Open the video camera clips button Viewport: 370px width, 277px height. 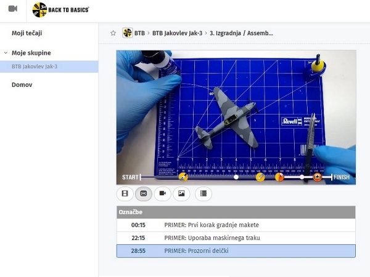pos(162,193)
